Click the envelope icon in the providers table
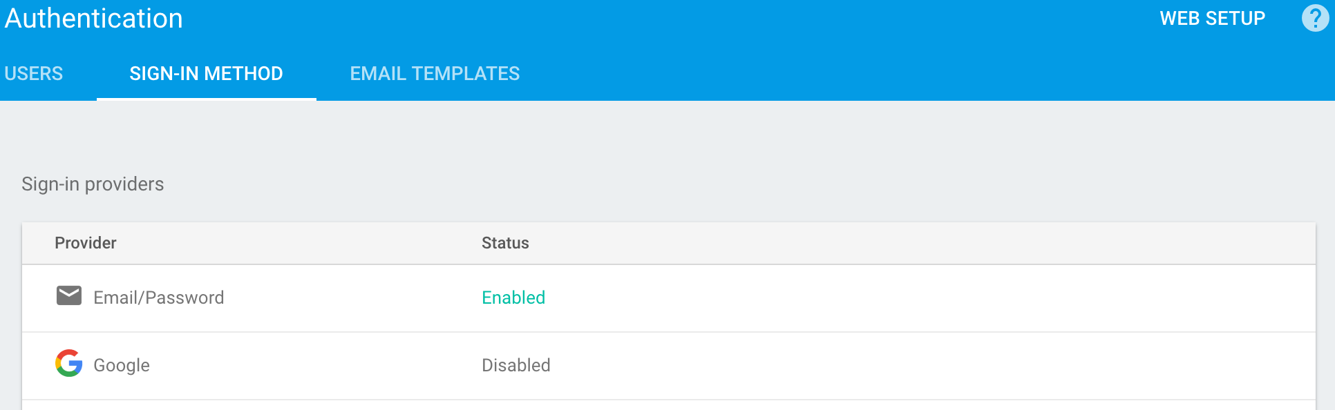The height and width of the screenshot is (410, 1335). click(x=69, y=295)
